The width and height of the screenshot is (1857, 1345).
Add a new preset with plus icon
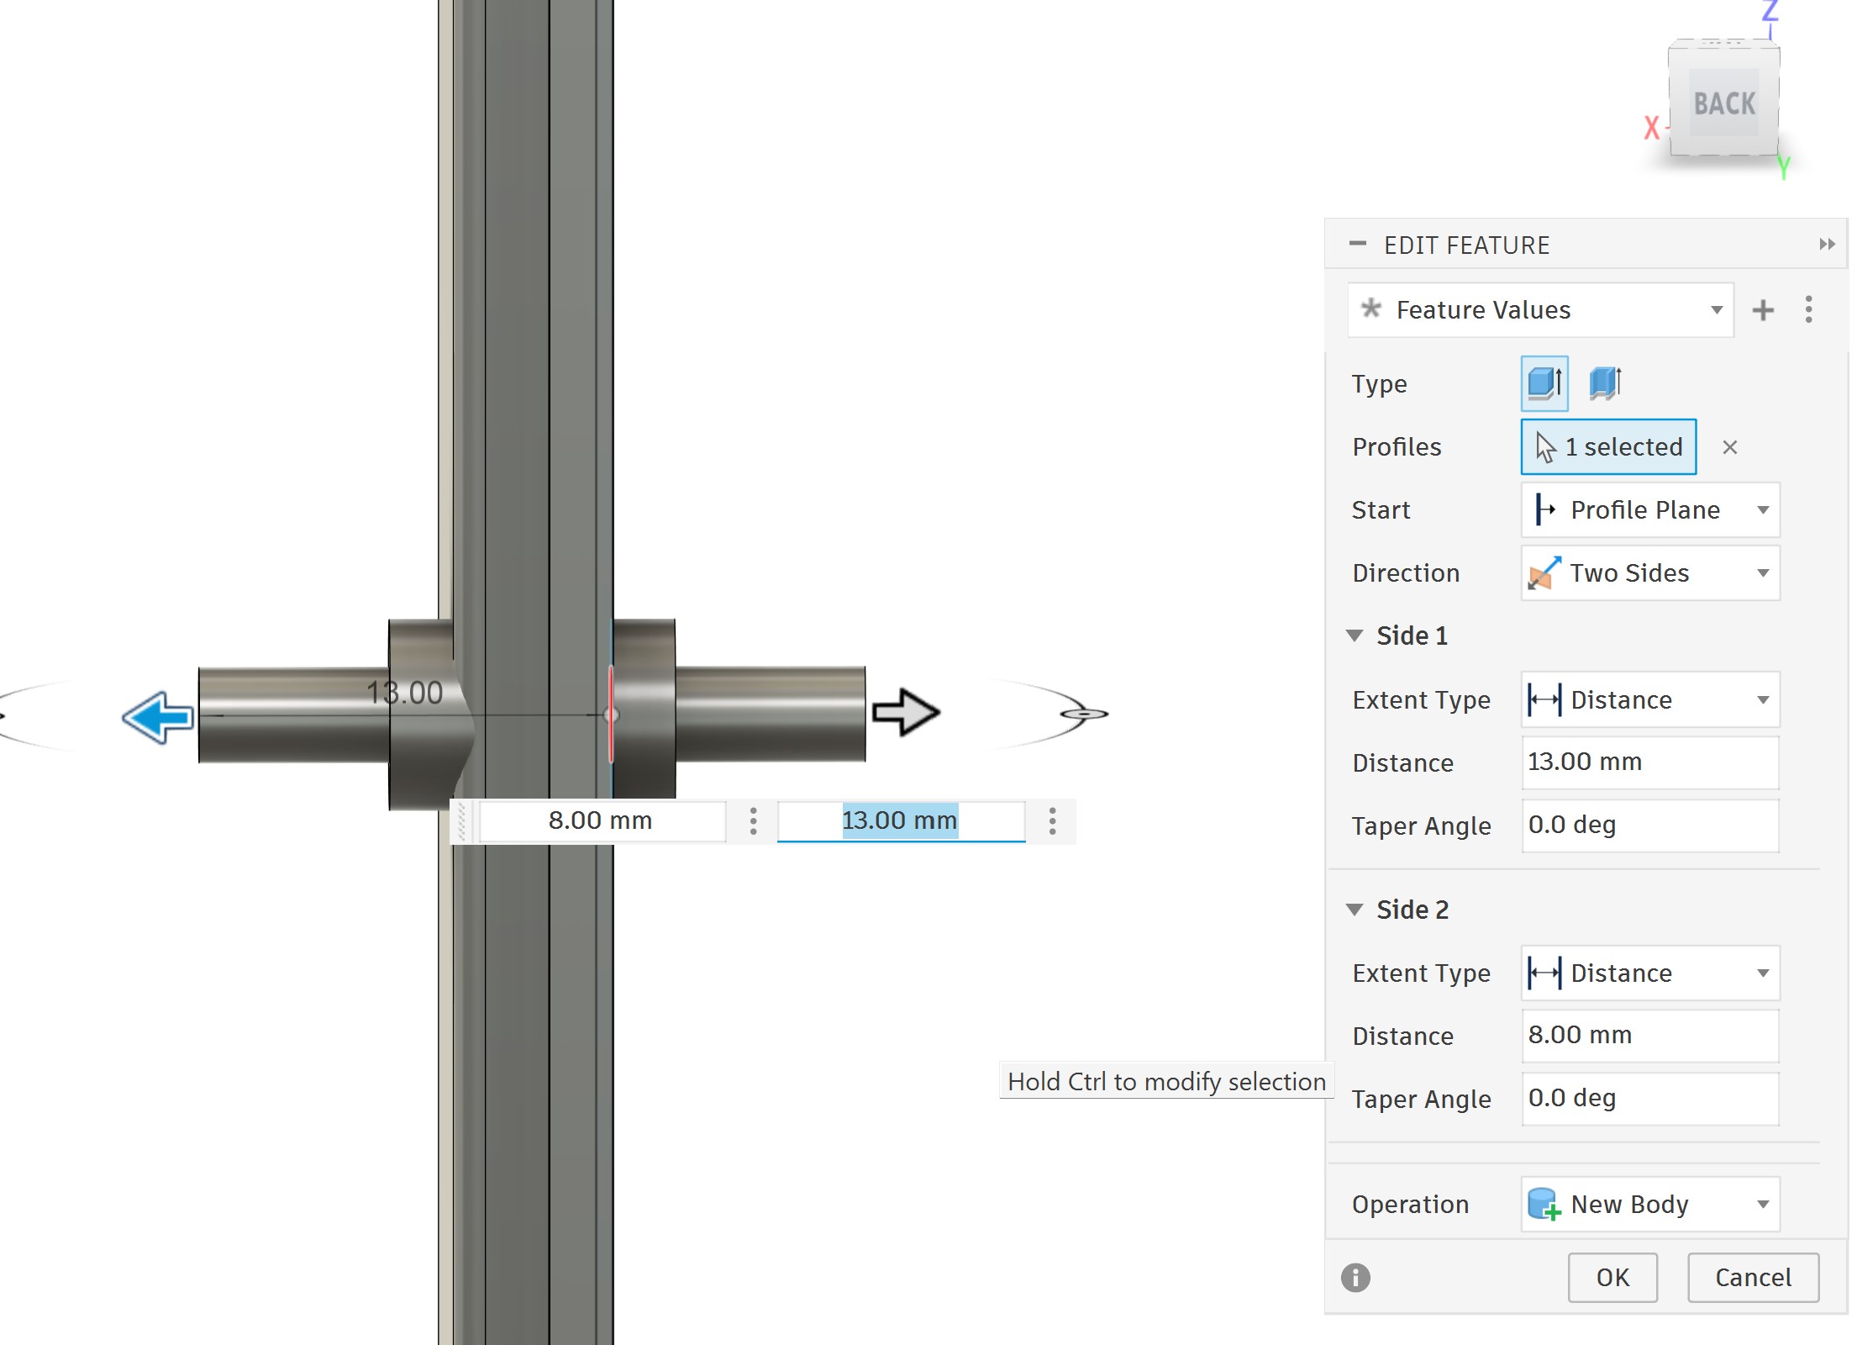pos(1762,310)
